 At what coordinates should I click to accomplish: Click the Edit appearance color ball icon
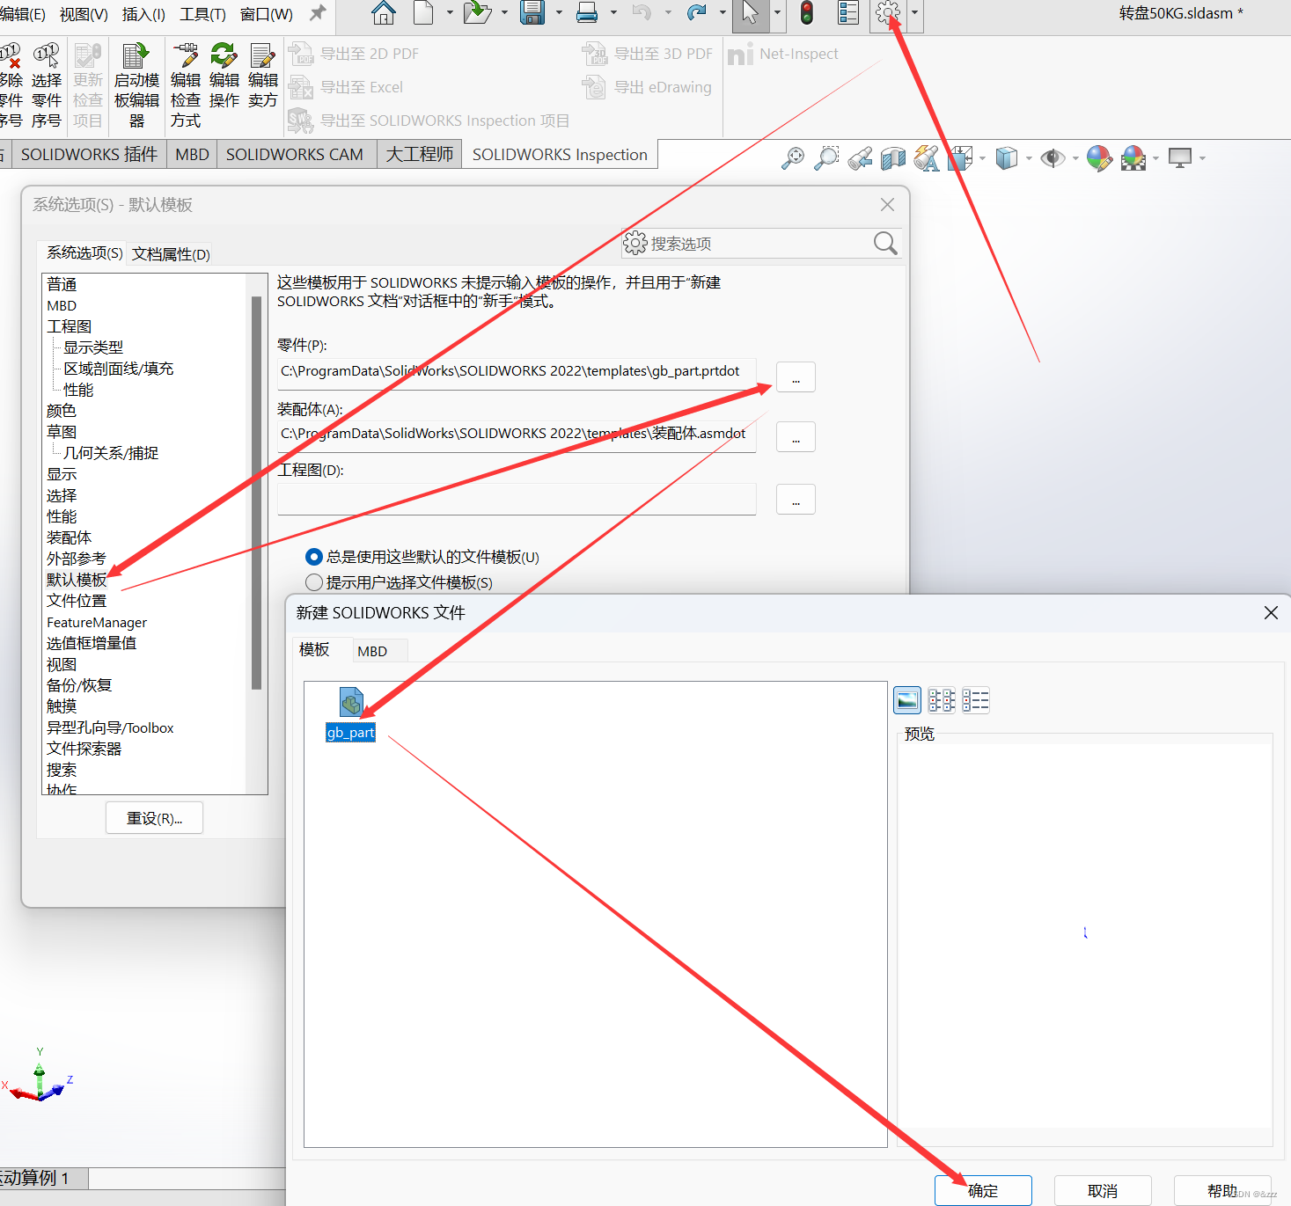(x=1099, y=158)
